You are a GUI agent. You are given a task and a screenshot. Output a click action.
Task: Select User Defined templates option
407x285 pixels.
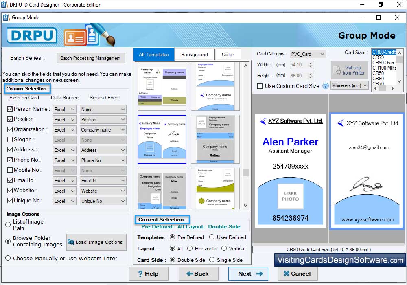(212, 237)
